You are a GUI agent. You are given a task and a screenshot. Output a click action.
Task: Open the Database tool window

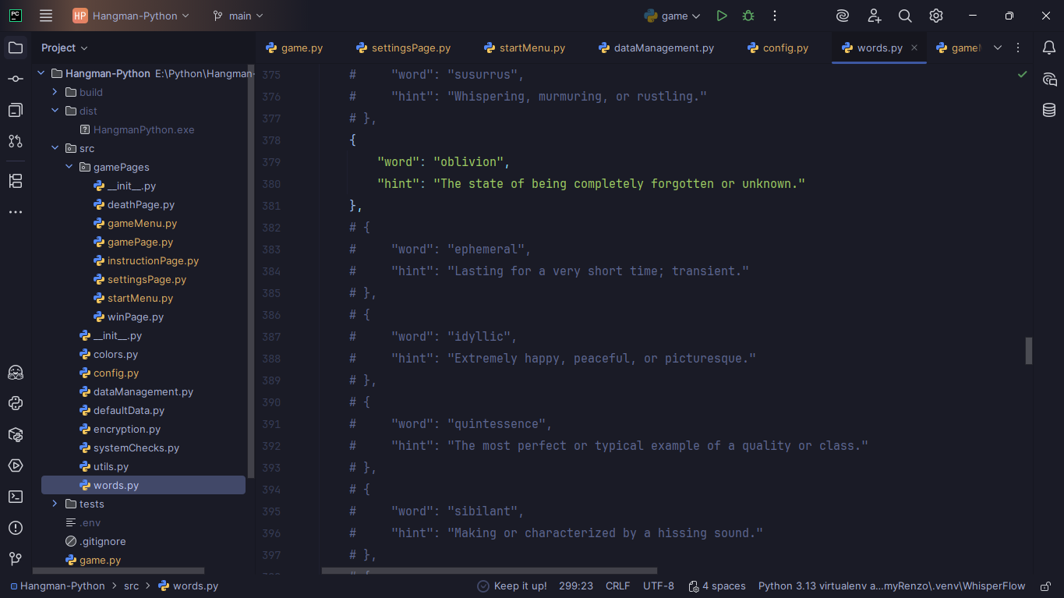pyautogui.click(x=1049, y=110)
